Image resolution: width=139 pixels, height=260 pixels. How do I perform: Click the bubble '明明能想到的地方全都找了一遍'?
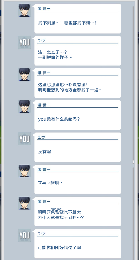pos(78,83)
